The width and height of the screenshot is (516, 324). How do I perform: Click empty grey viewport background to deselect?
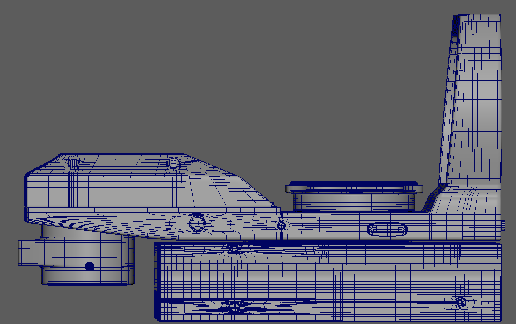pyautogui.click(x=215, y=72)
